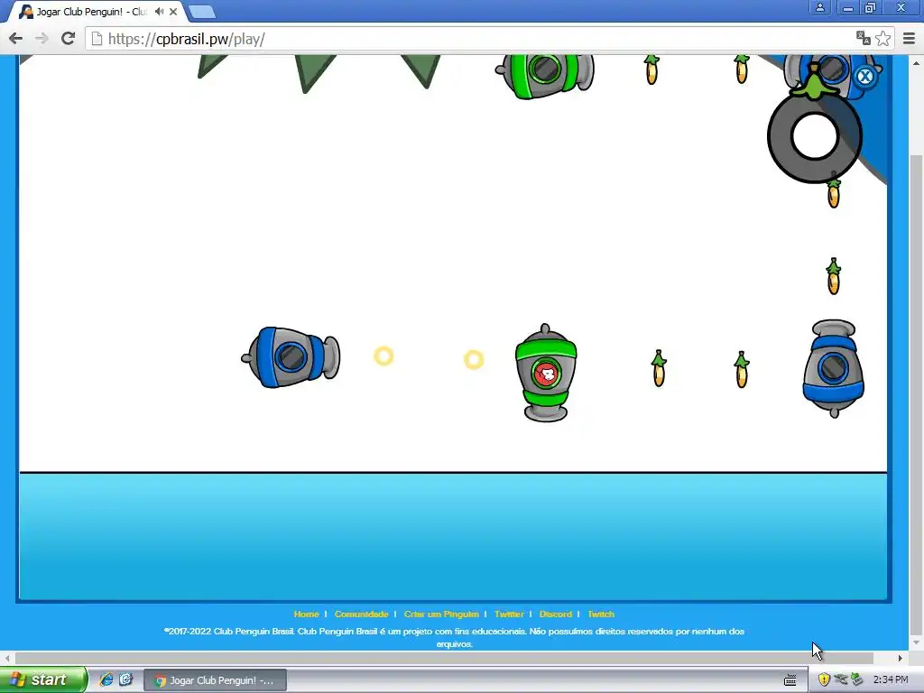Image resolution: width=924 pixels, height=693 pixels.
Task: Mute the tab audio speaker icon
Action: coord(159,11)
